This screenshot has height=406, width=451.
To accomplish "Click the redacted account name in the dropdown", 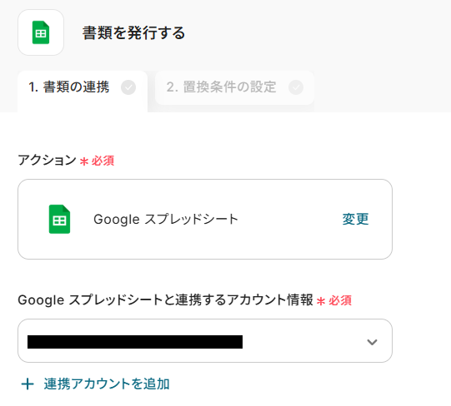I will (x=135, y=342).
